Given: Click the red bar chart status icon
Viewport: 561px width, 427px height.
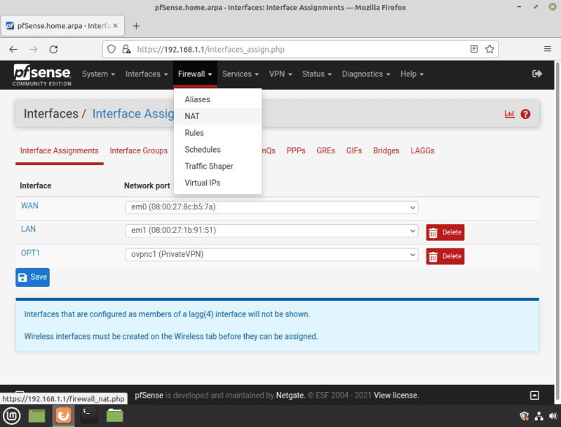Looking at the screenshot, I should (x=510, y=114).
